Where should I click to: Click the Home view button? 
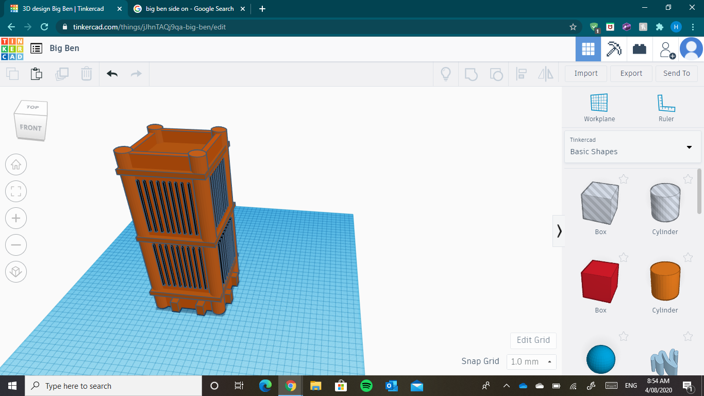pyautogui.click(x=16, y=164)
